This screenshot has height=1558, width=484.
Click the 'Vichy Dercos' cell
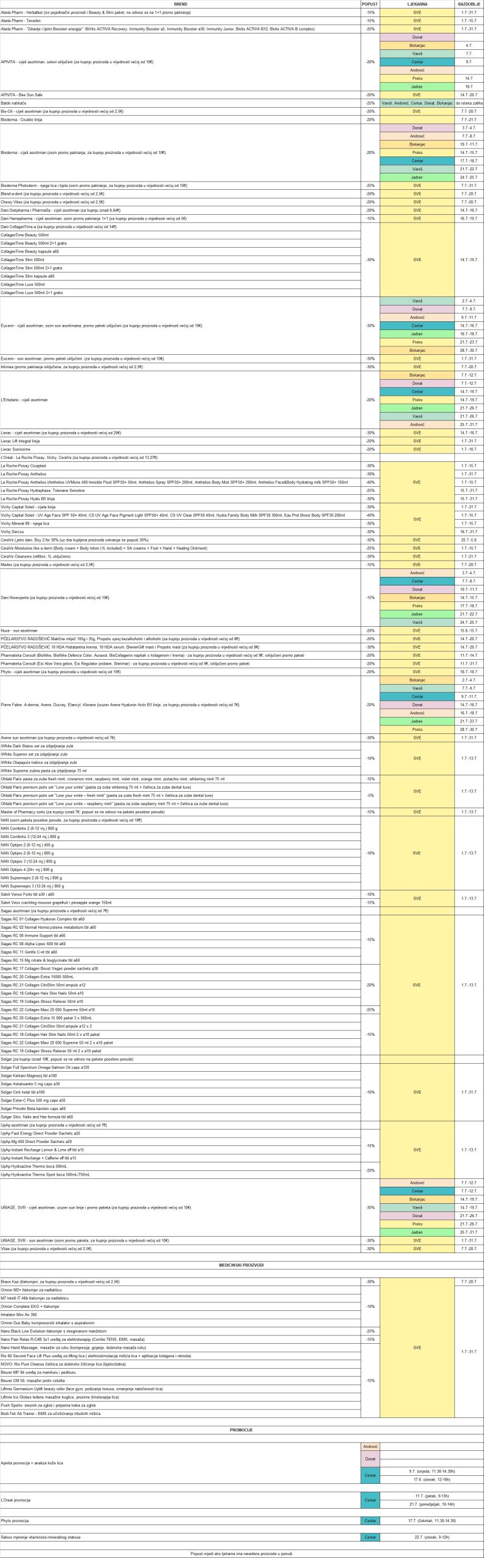(180, 532)
